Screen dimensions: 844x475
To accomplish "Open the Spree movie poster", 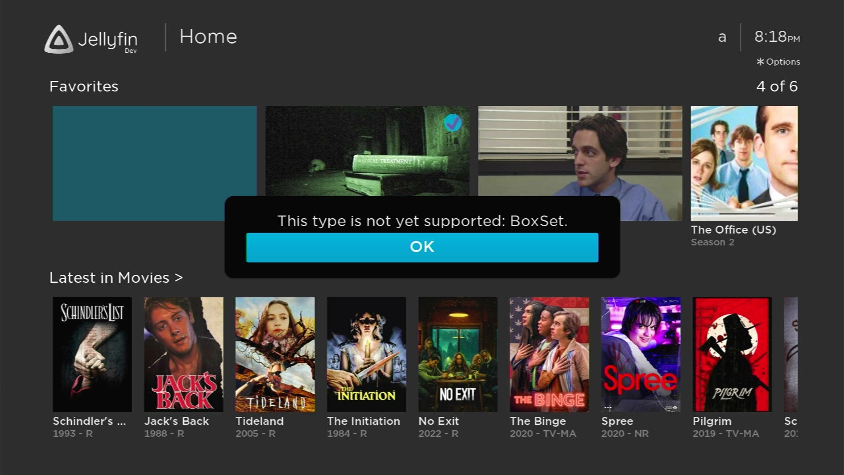I will click(x=641, y=354).
